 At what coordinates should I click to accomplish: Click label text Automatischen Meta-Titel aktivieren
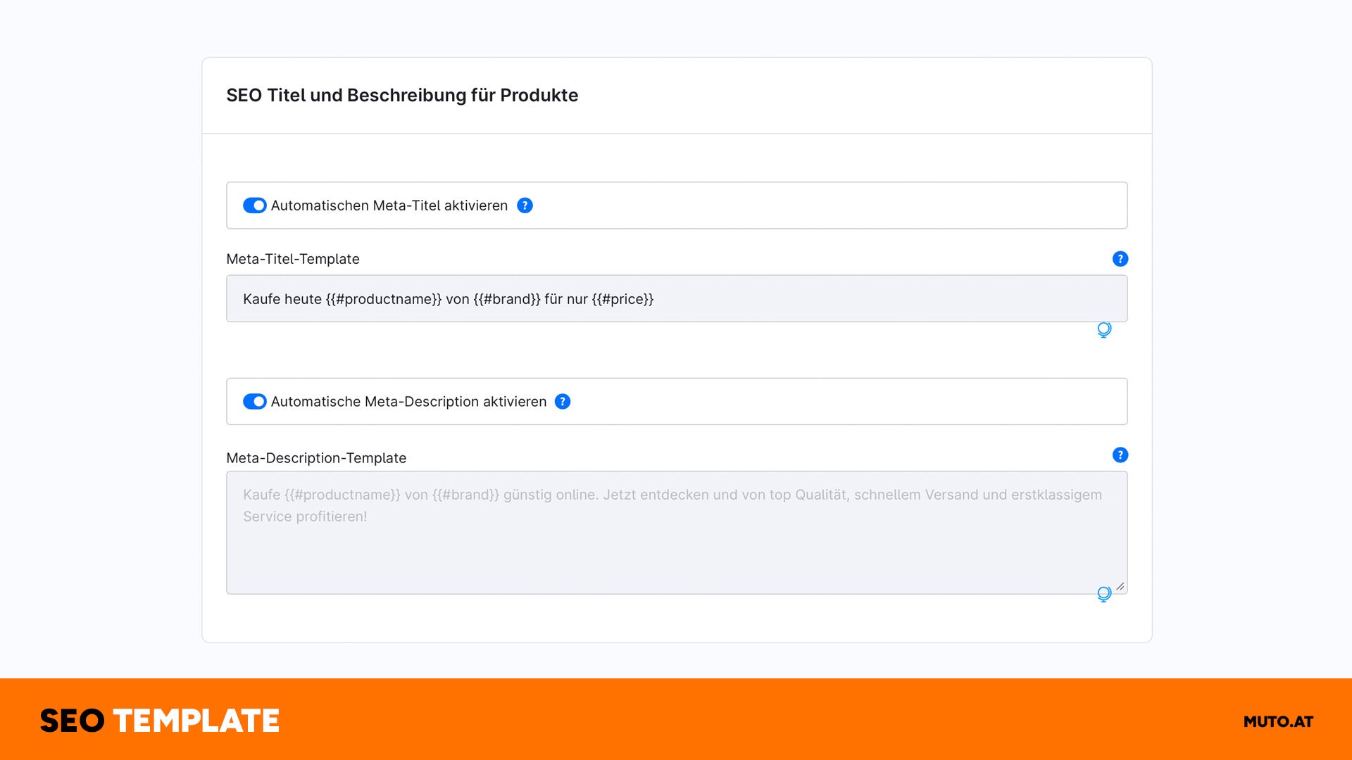click(x=389, y=205)
